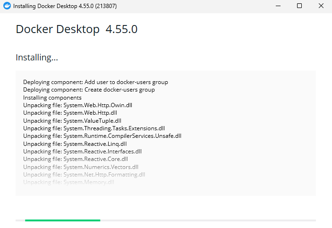
Task: Click the window title 'Installing Docker Desktop 4.55.0 (213807)'
Action: pos(65,6)
